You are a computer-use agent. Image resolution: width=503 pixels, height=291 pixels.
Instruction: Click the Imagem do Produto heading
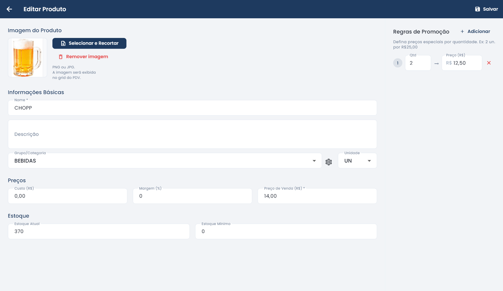[x=35, y=31]
